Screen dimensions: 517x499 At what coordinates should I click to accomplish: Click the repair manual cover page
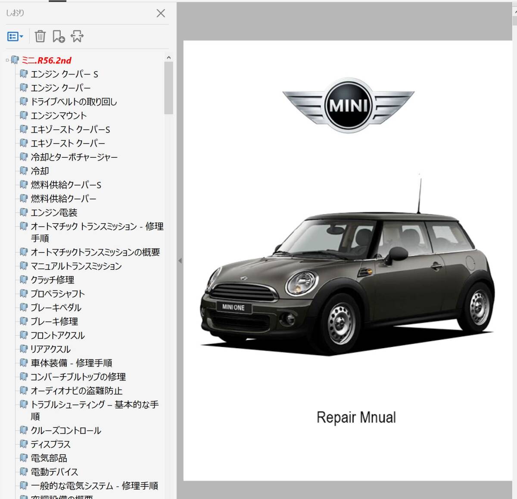349,259
